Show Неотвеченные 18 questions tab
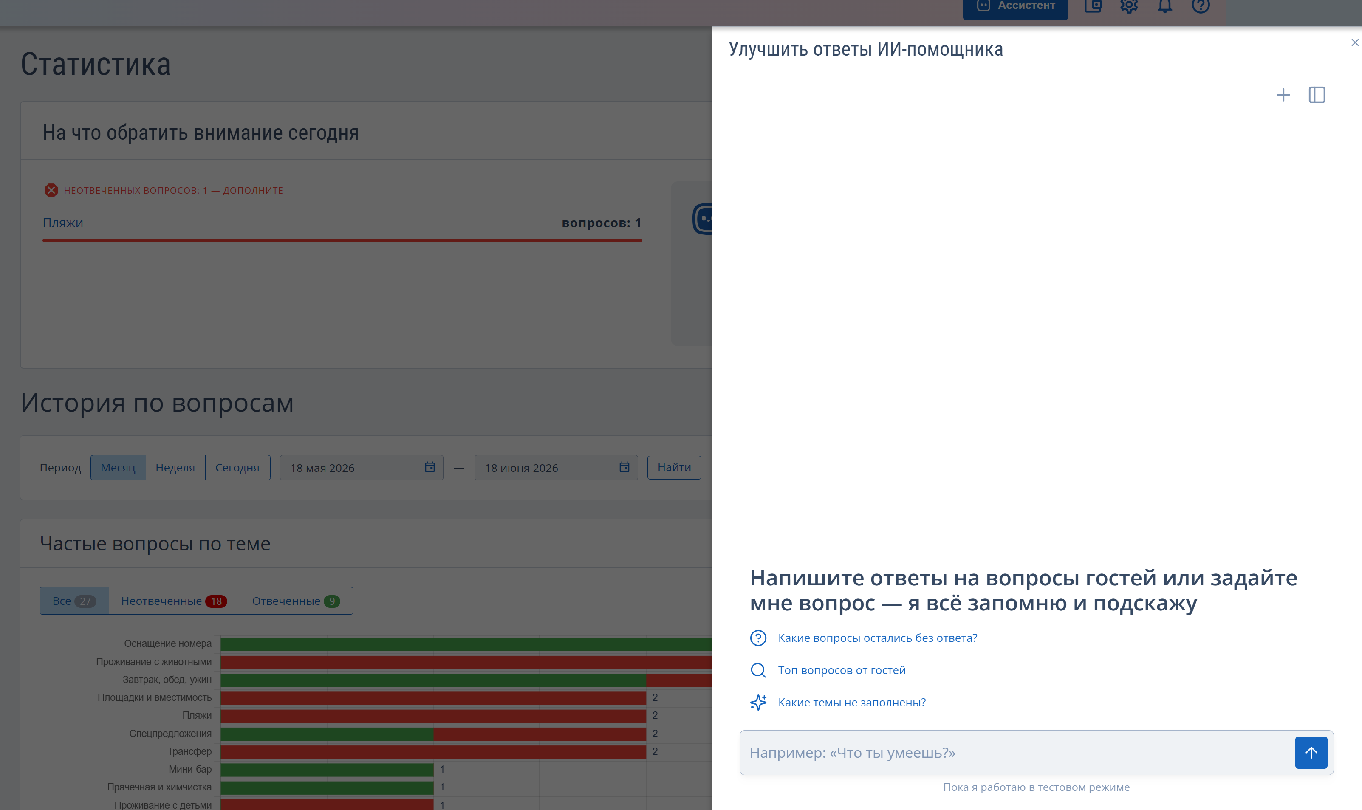The height and width of the screenshot is (810, 1362). point(174,601)
